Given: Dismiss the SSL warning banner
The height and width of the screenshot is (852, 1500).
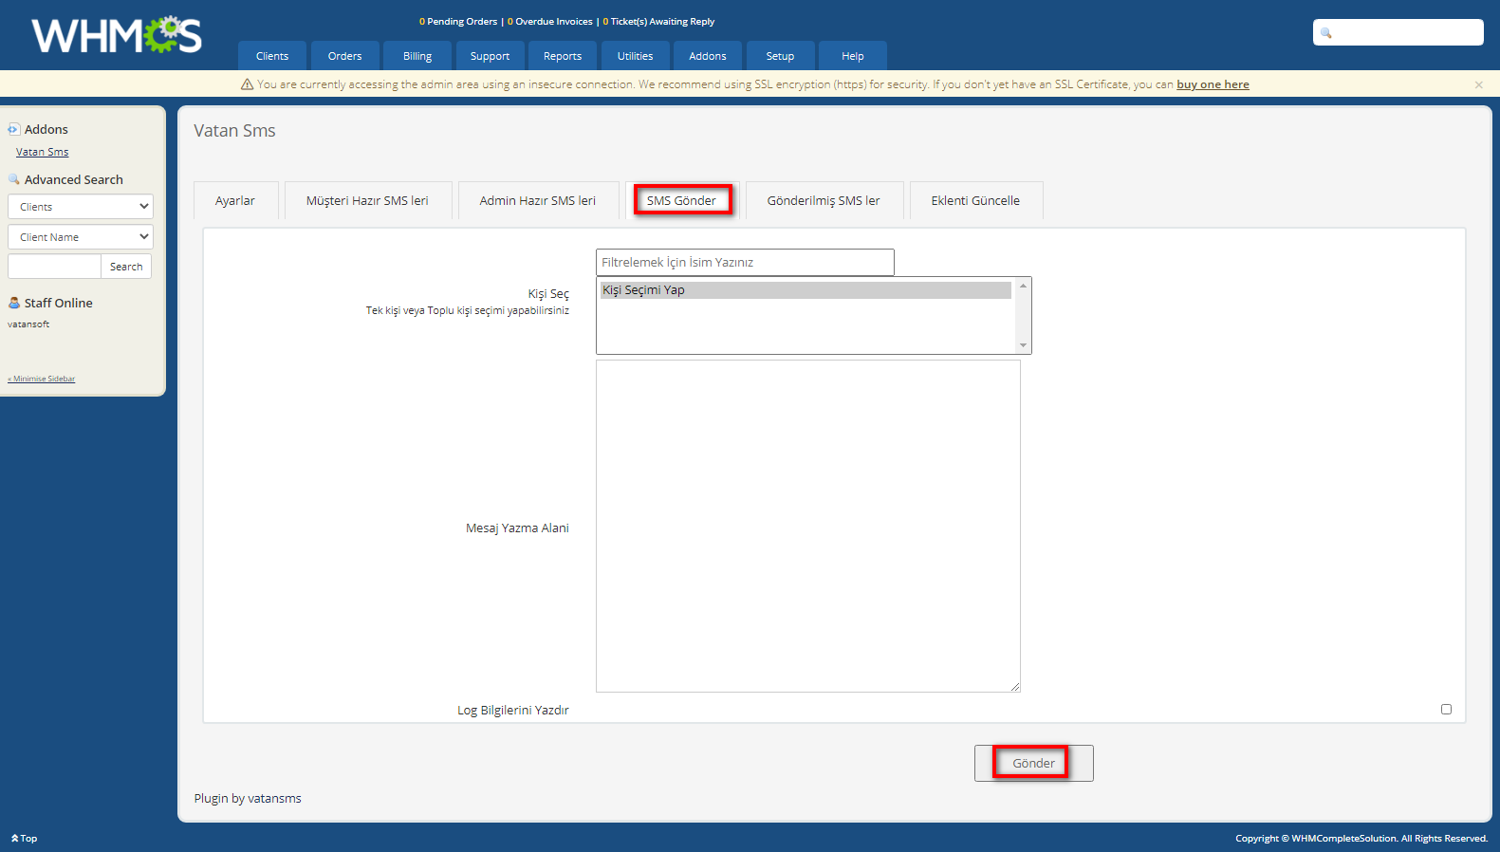Looking at the screenshot, I should [x=1478, y=85].
